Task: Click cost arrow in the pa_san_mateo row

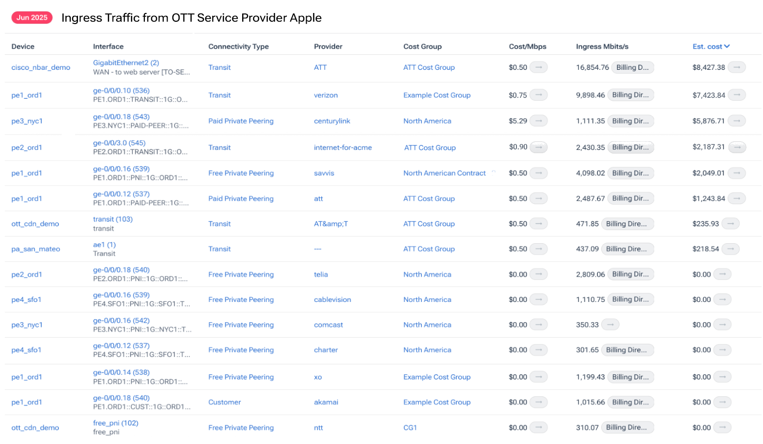Action: (539, 249)
